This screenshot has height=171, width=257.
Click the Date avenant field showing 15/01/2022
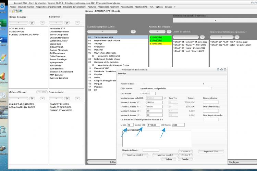[x=147, y=93]
